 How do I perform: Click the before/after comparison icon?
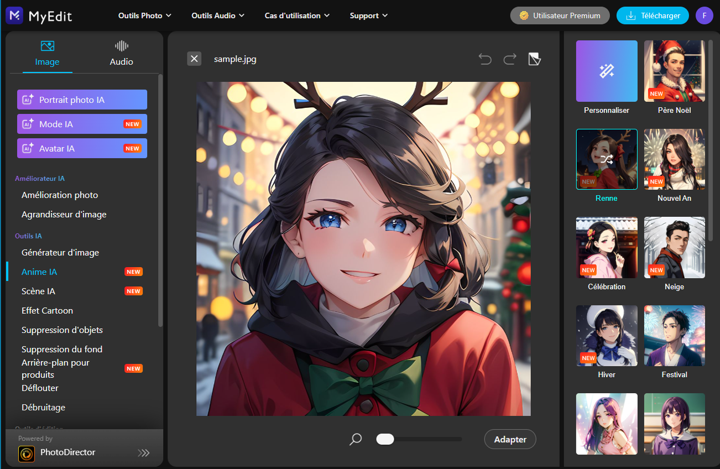[x=534, y=59]
